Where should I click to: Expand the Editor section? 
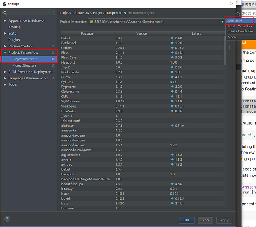pyautogui.click(x=5, y=33)
